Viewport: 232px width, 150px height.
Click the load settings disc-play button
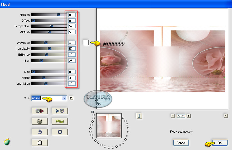click(x=40, y=111)
